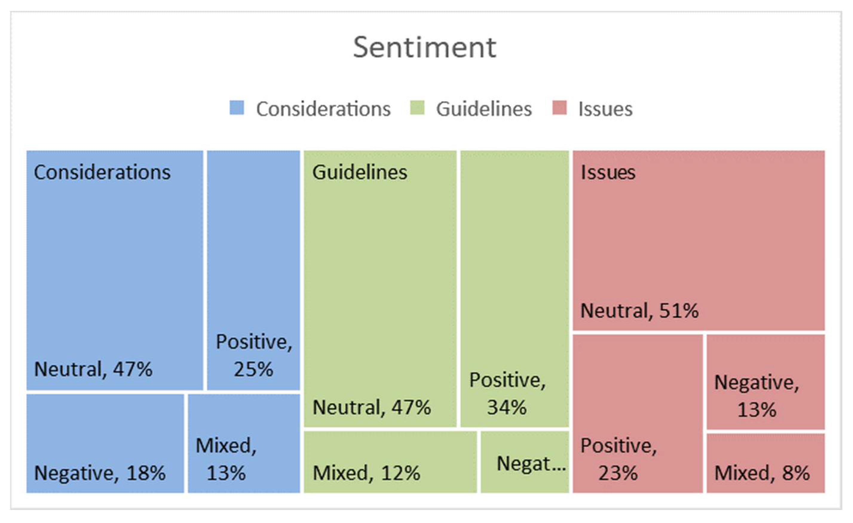
Task: Select the Guidelines legend label text
Action: pos(483,109)
